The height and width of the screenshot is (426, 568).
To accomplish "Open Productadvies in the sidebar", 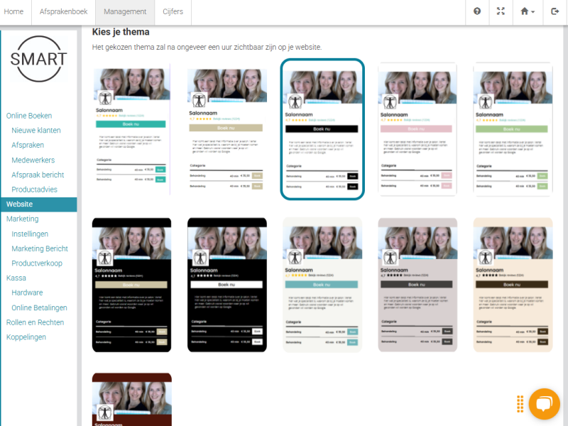I will coord(34,190).
